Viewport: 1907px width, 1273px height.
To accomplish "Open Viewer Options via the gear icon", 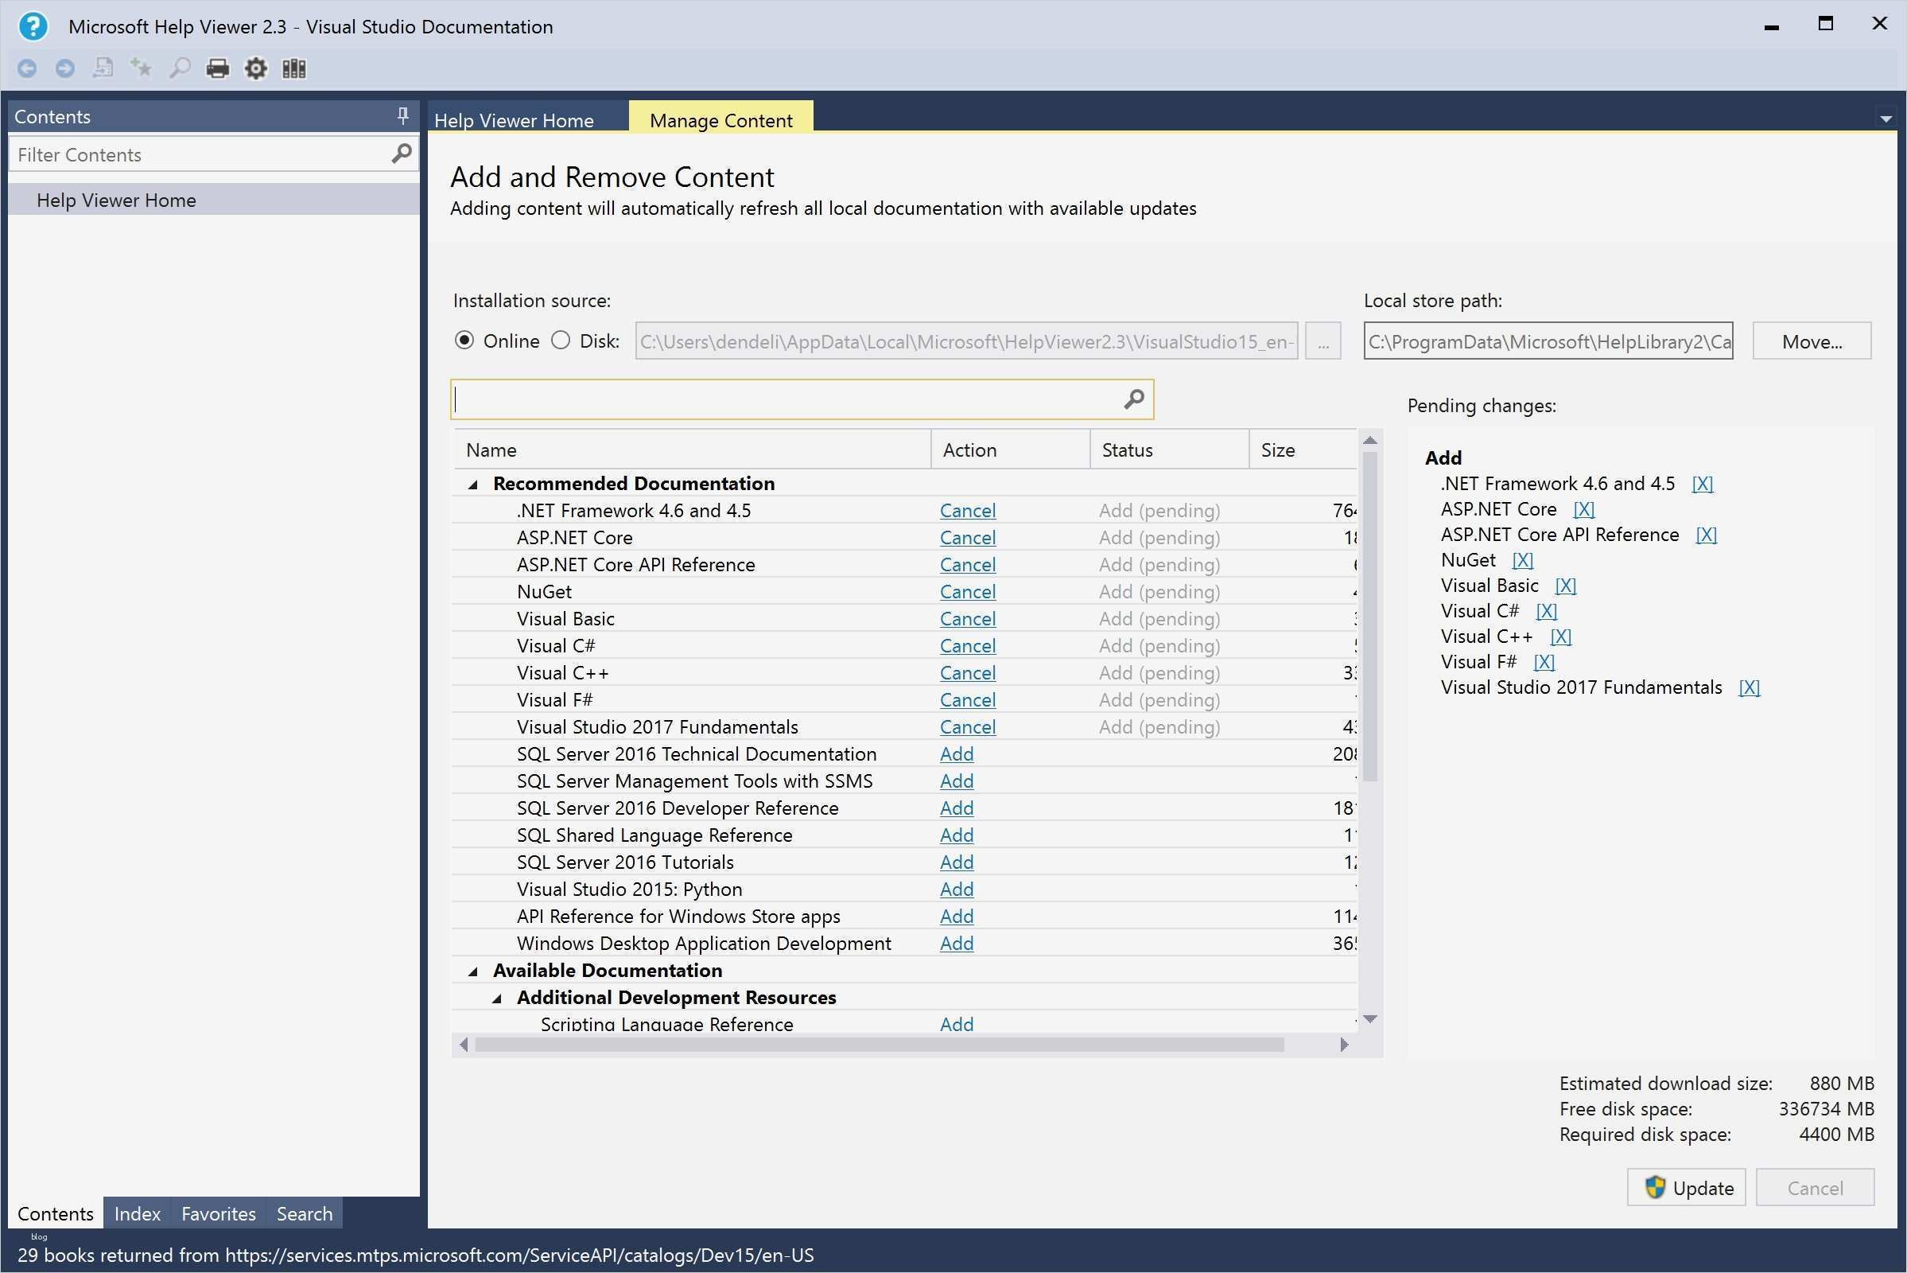I will click(x=254, y=68).
